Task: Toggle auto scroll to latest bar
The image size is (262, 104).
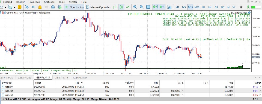Action: point(155,7)
